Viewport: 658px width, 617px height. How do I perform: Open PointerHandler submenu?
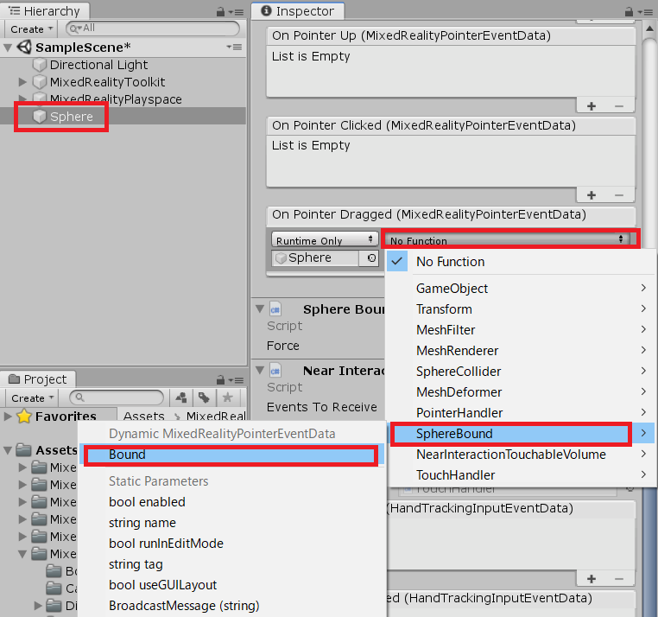coord(521,412)
